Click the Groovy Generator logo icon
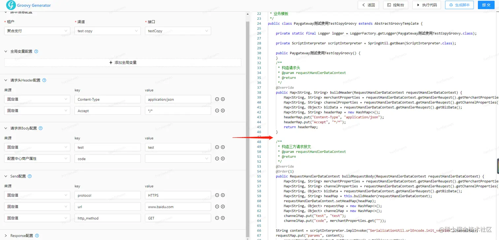499x240 pixels. point(11,5)
